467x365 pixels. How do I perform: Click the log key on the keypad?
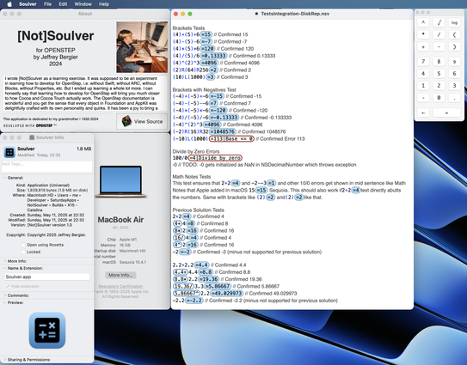pyautogui.click(x=454, y=22)
